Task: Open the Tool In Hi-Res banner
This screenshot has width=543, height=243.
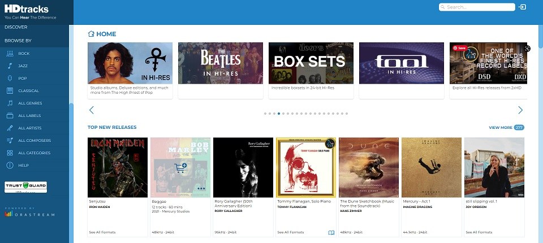Action: (x=402, y=63)
